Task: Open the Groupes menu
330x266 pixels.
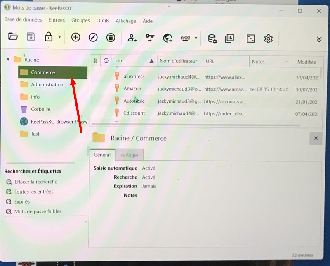Action: [80, 20]
